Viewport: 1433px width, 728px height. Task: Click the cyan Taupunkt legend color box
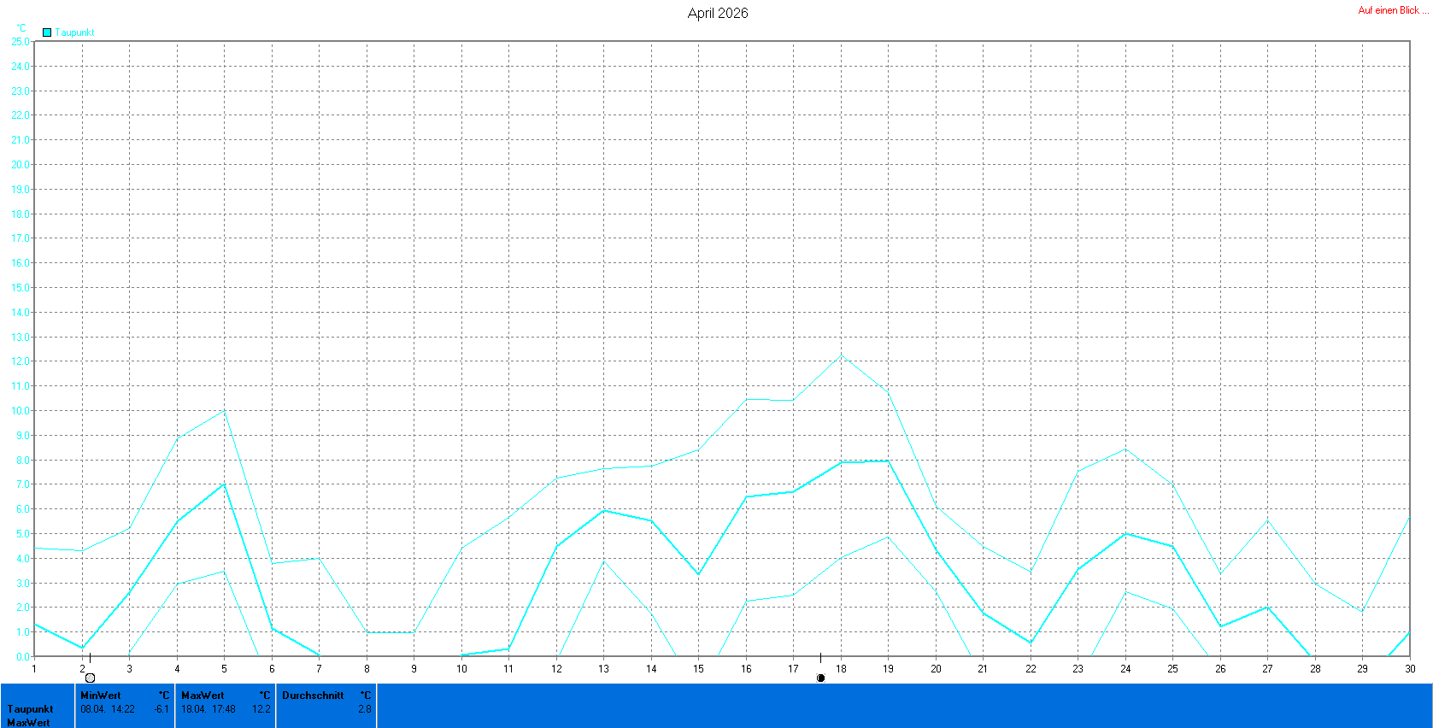47,32
